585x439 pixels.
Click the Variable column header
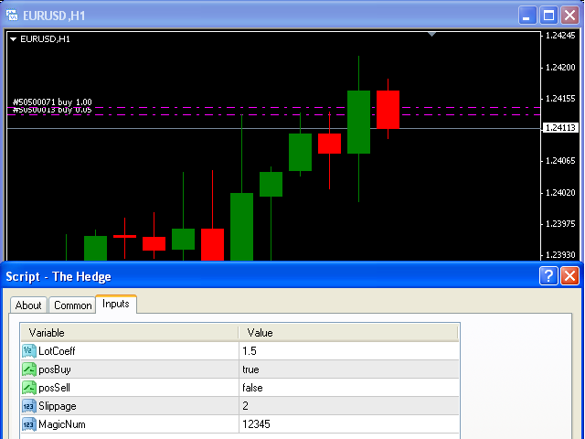(x=129, y=333)
